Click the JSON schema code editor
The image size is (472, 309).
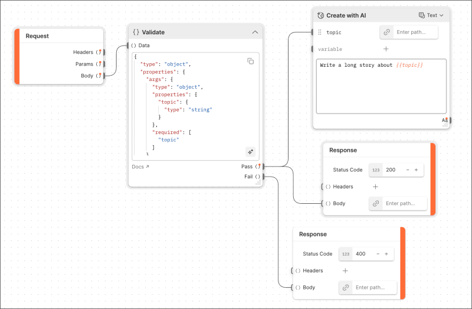(x=195, y=106)
